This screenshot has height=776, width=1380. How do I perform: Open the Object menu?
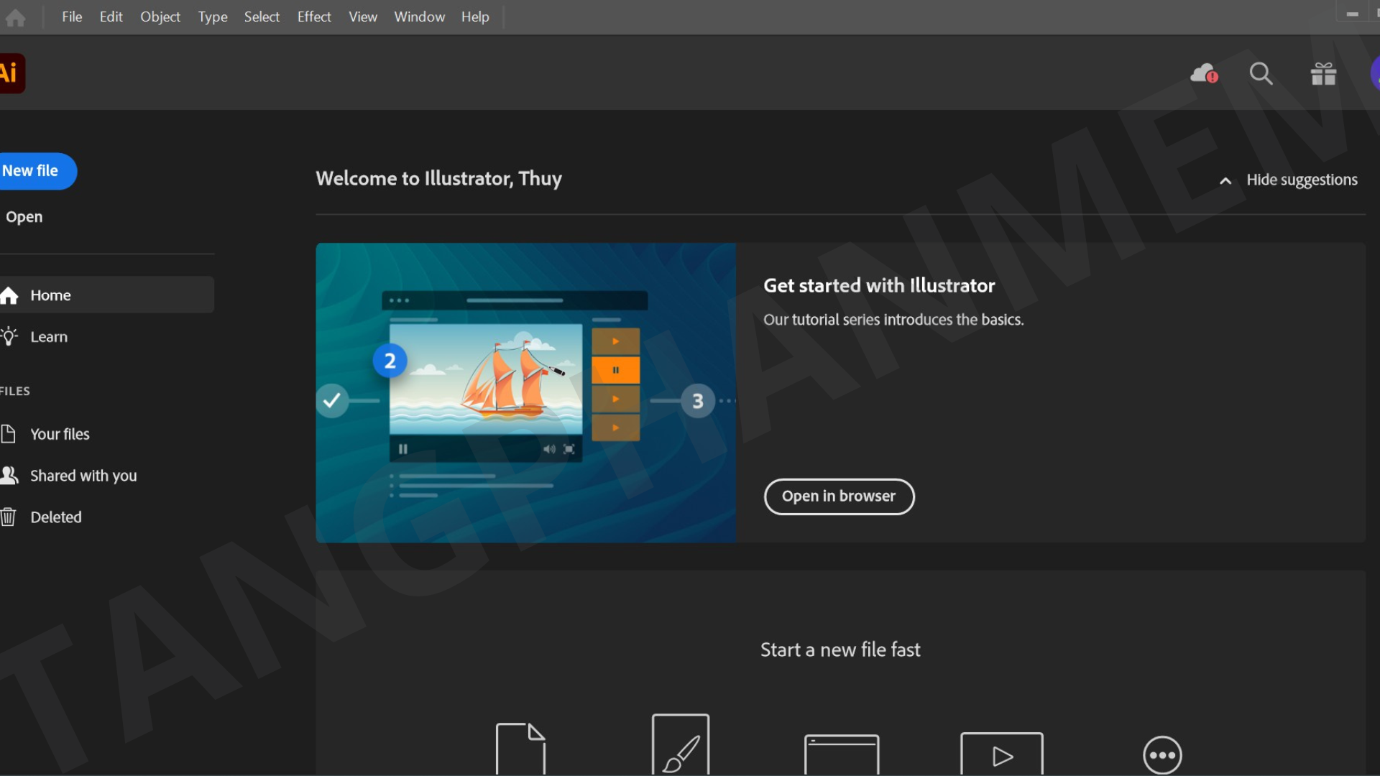[x=160, y=17]
